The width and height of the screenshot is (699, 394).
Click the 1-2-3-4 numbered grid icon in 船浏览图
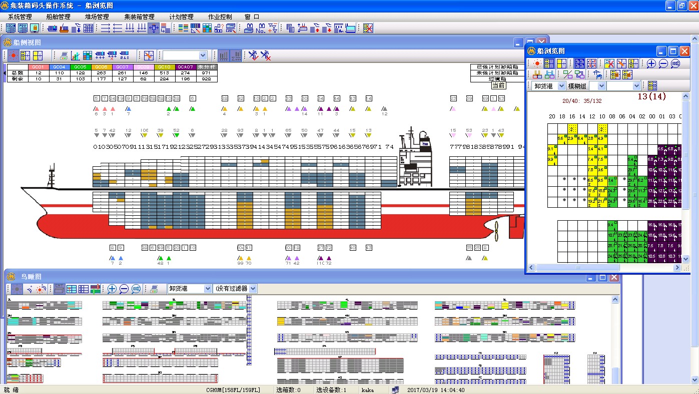pos(591,63)
